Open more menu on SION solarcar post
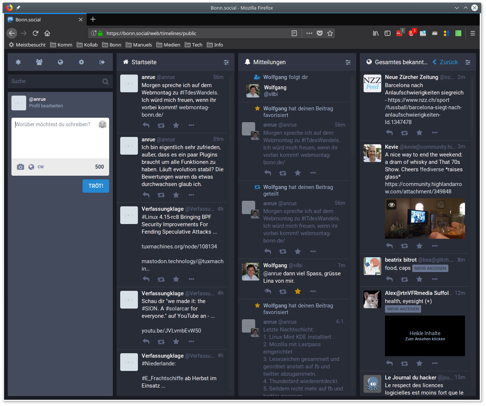This screenshot has width=486, height=406. point(191,342)
